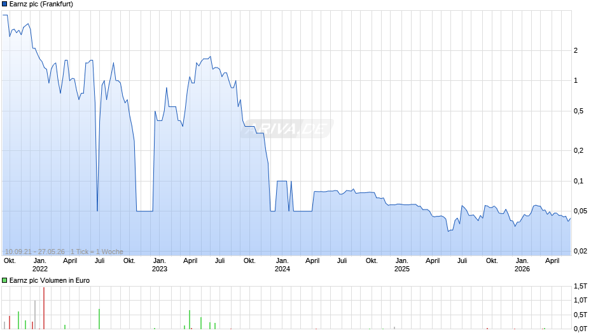
Task: Click the tallest red volume bar
Action: point(44,308)
